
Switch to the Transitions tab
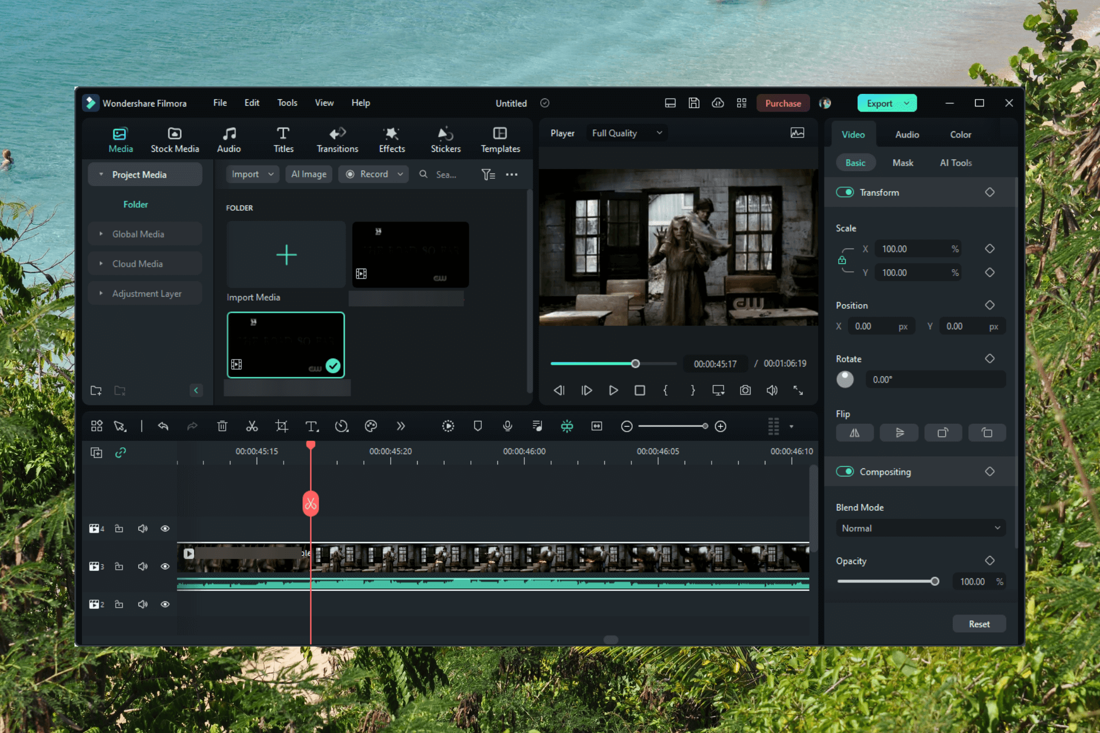(x=337, y=140)
